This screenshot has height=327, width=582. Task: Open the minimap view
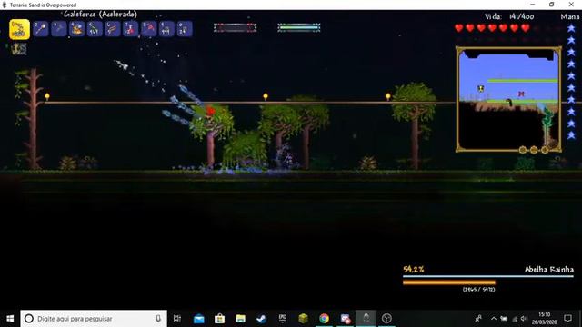click(x=508, y=99)
